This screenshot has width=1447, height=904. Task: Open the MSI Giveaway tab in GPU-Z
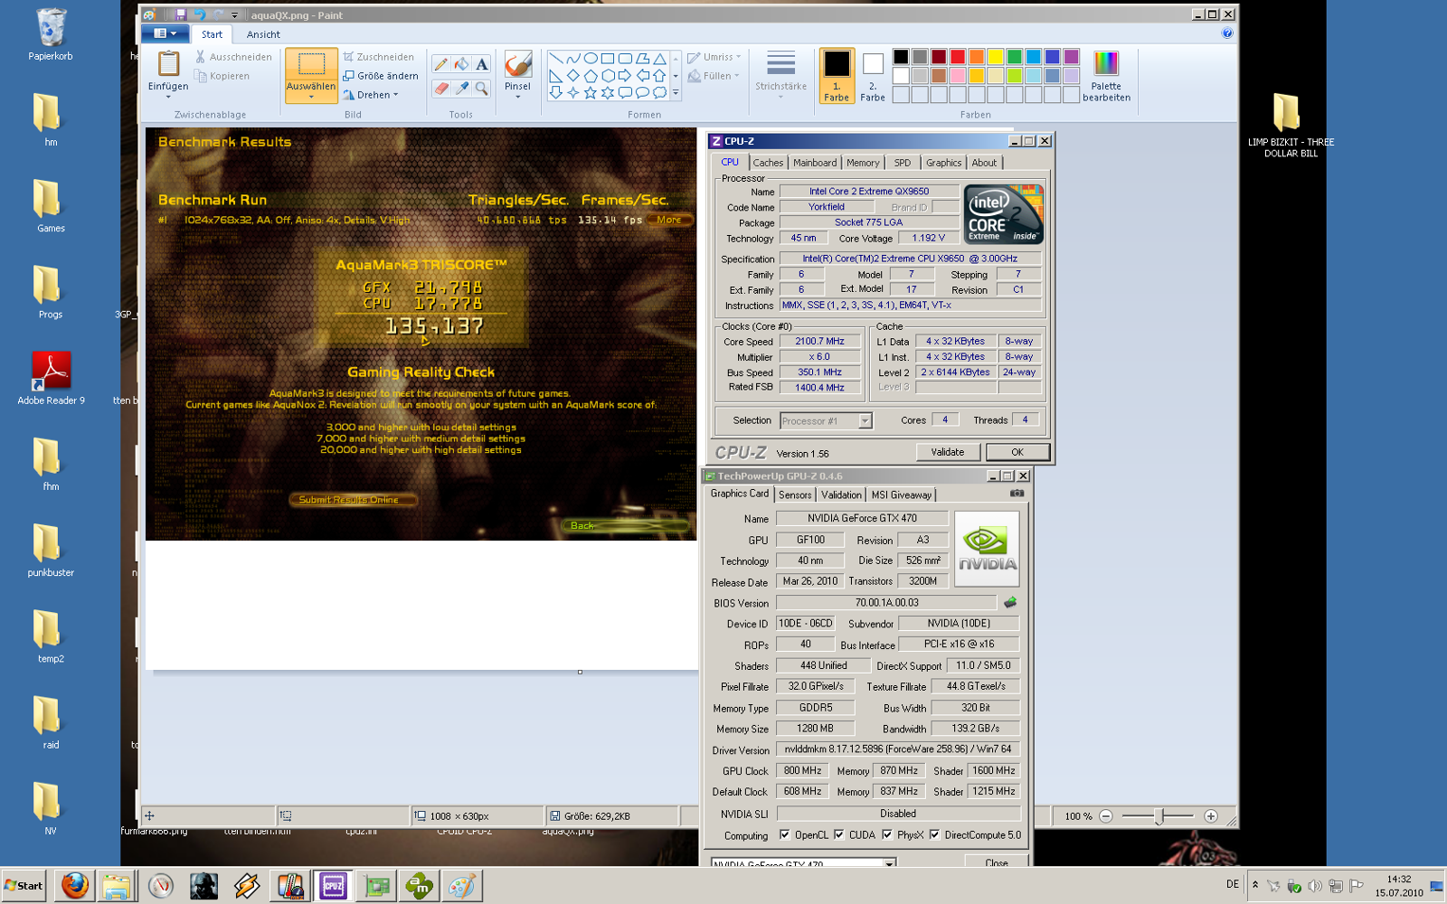901,494
